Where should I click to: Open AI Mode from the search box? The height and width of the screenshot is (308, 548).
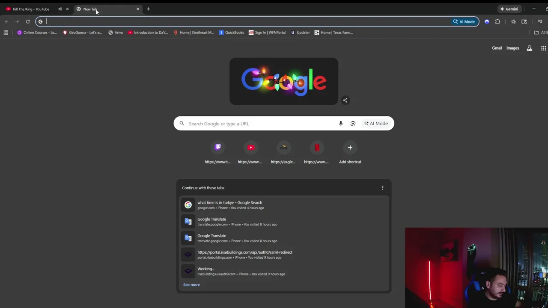pyautogui.click(x=376, y=124)
